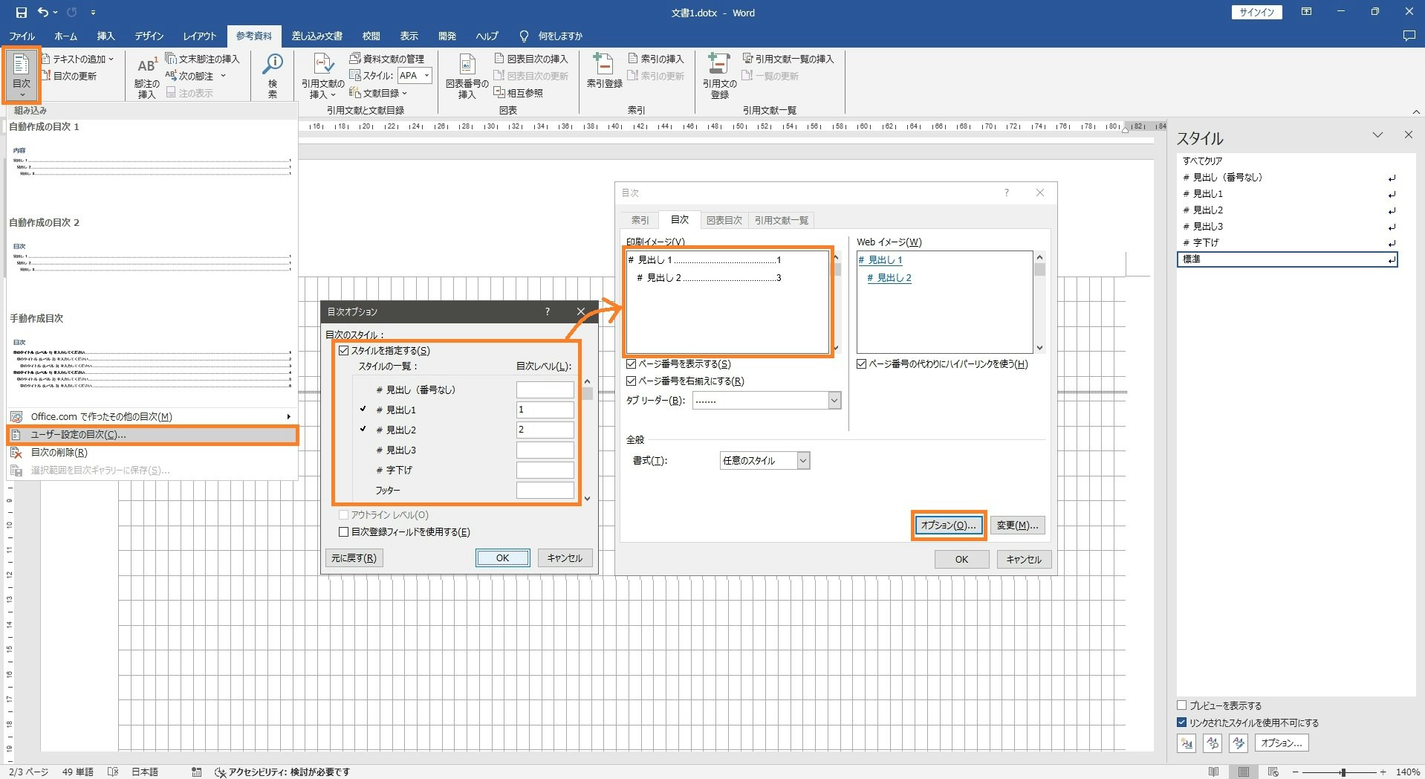Enable プレビューを表示する checkbox
Image resolution: width=1425 pixels, height=779 pixels.
[1182, 705]
